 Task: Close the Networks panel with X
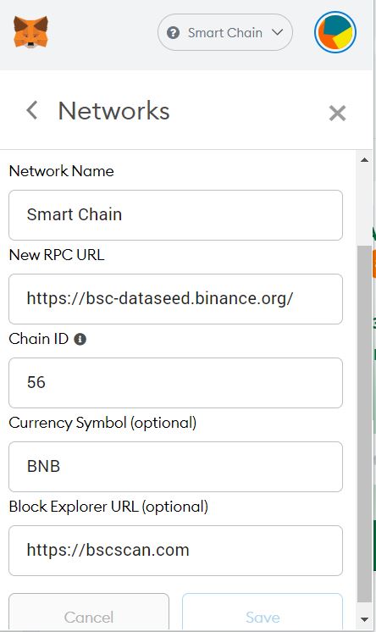[337, 113]
